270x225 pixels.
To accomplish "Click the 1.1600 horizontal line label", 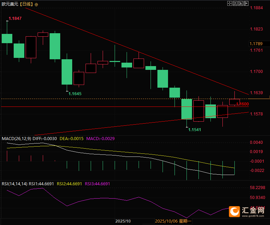I will tap(242, 104).
